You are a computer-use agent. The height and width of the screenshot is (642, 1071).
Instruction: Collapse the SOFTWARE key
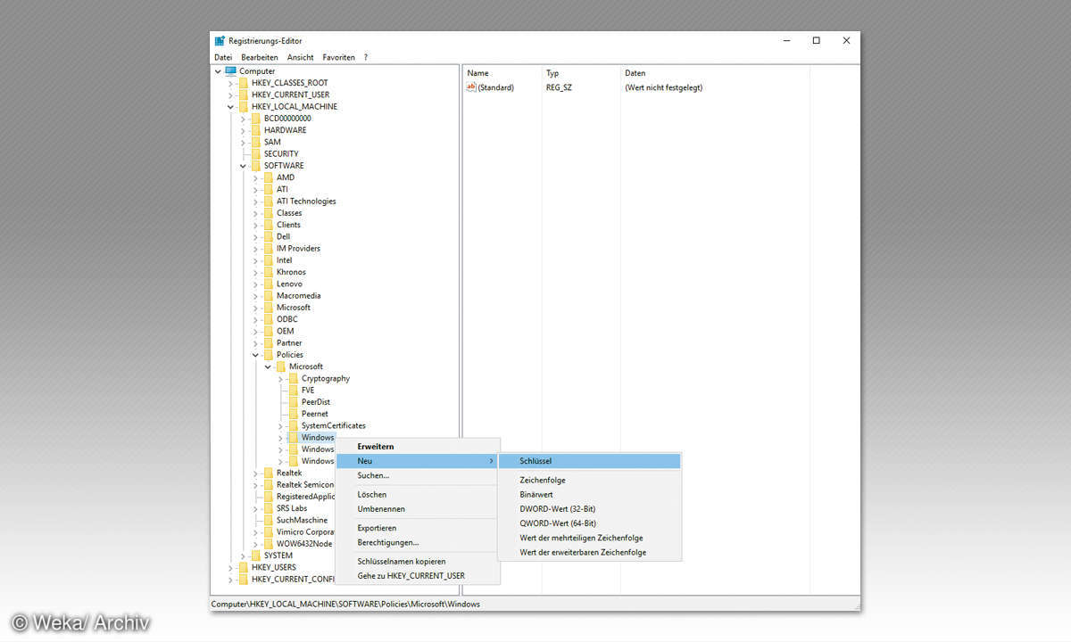coord(243,166)
